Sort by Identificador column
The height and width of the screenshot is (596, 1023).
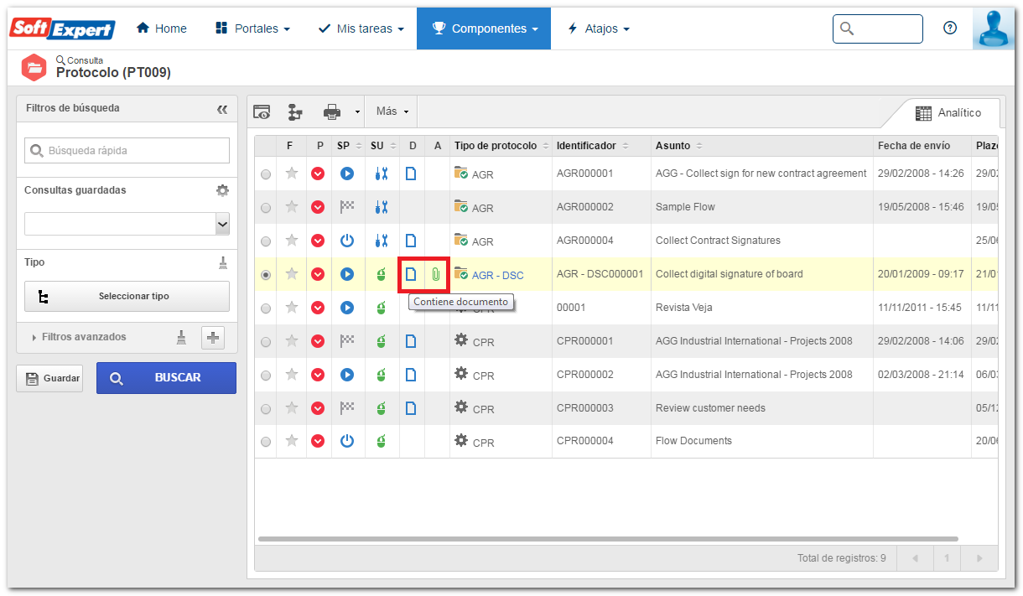(601, 146)
